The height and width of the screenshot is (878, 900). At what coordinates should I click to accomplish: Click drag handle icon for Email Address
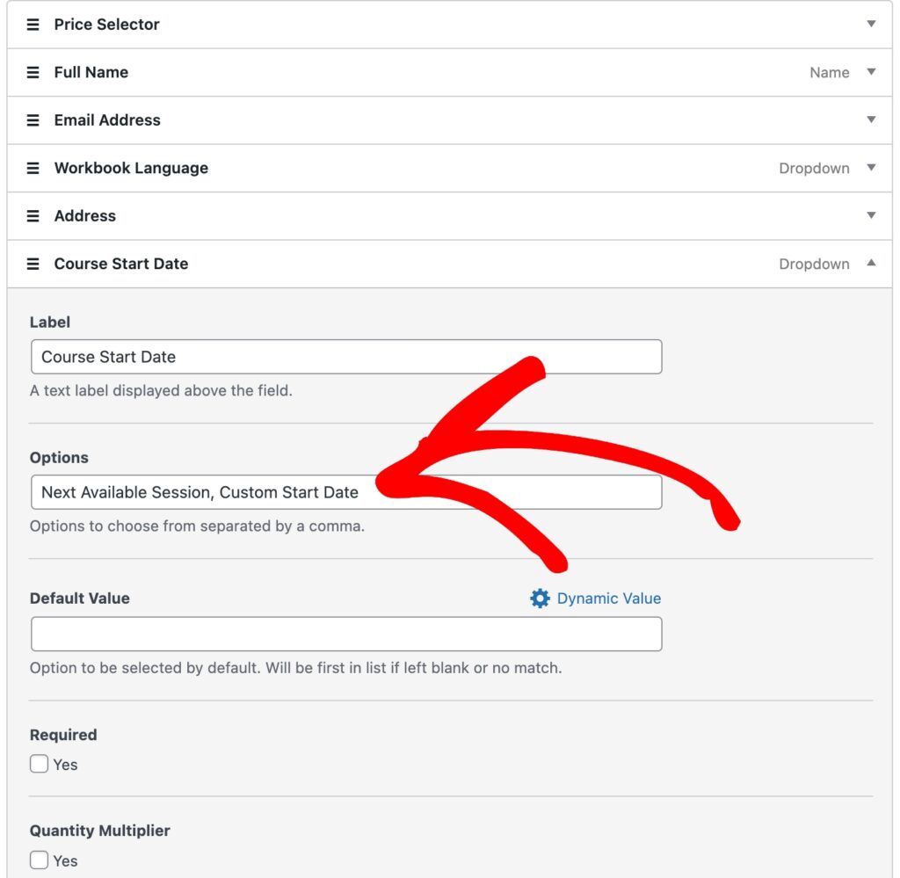33,120
